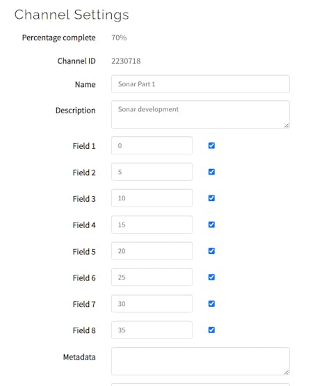
Task: Click the Description box resize handle
Action: [x=286, y=126]
